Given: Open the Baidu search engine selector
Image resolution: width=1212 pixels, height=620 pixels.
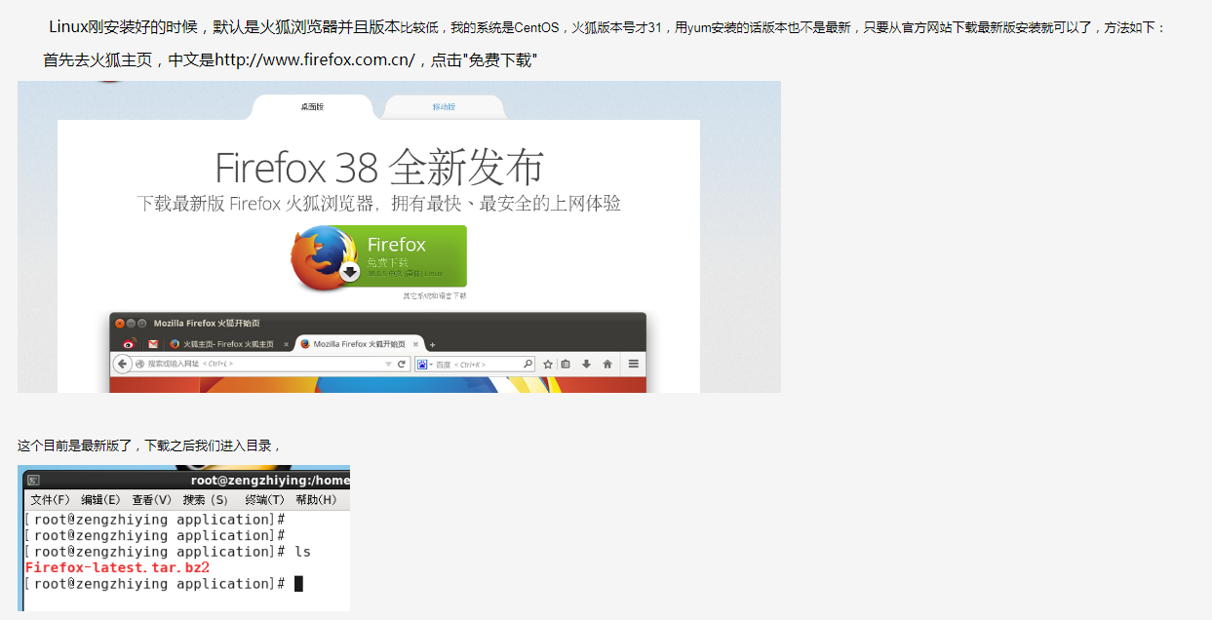Looking at the screenshot, I should [x=424, y=365].
